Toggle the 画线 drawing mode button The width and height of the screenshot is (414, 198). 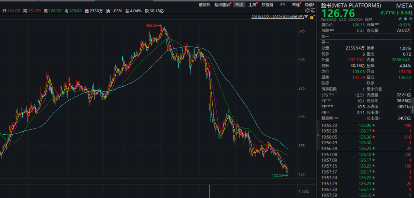tap(239, 5)
